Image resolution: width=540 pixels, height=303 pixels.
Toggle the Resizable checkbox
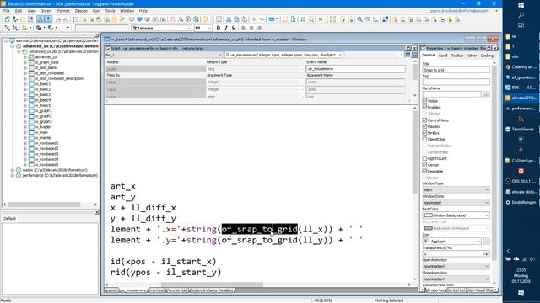click(424, 171)
